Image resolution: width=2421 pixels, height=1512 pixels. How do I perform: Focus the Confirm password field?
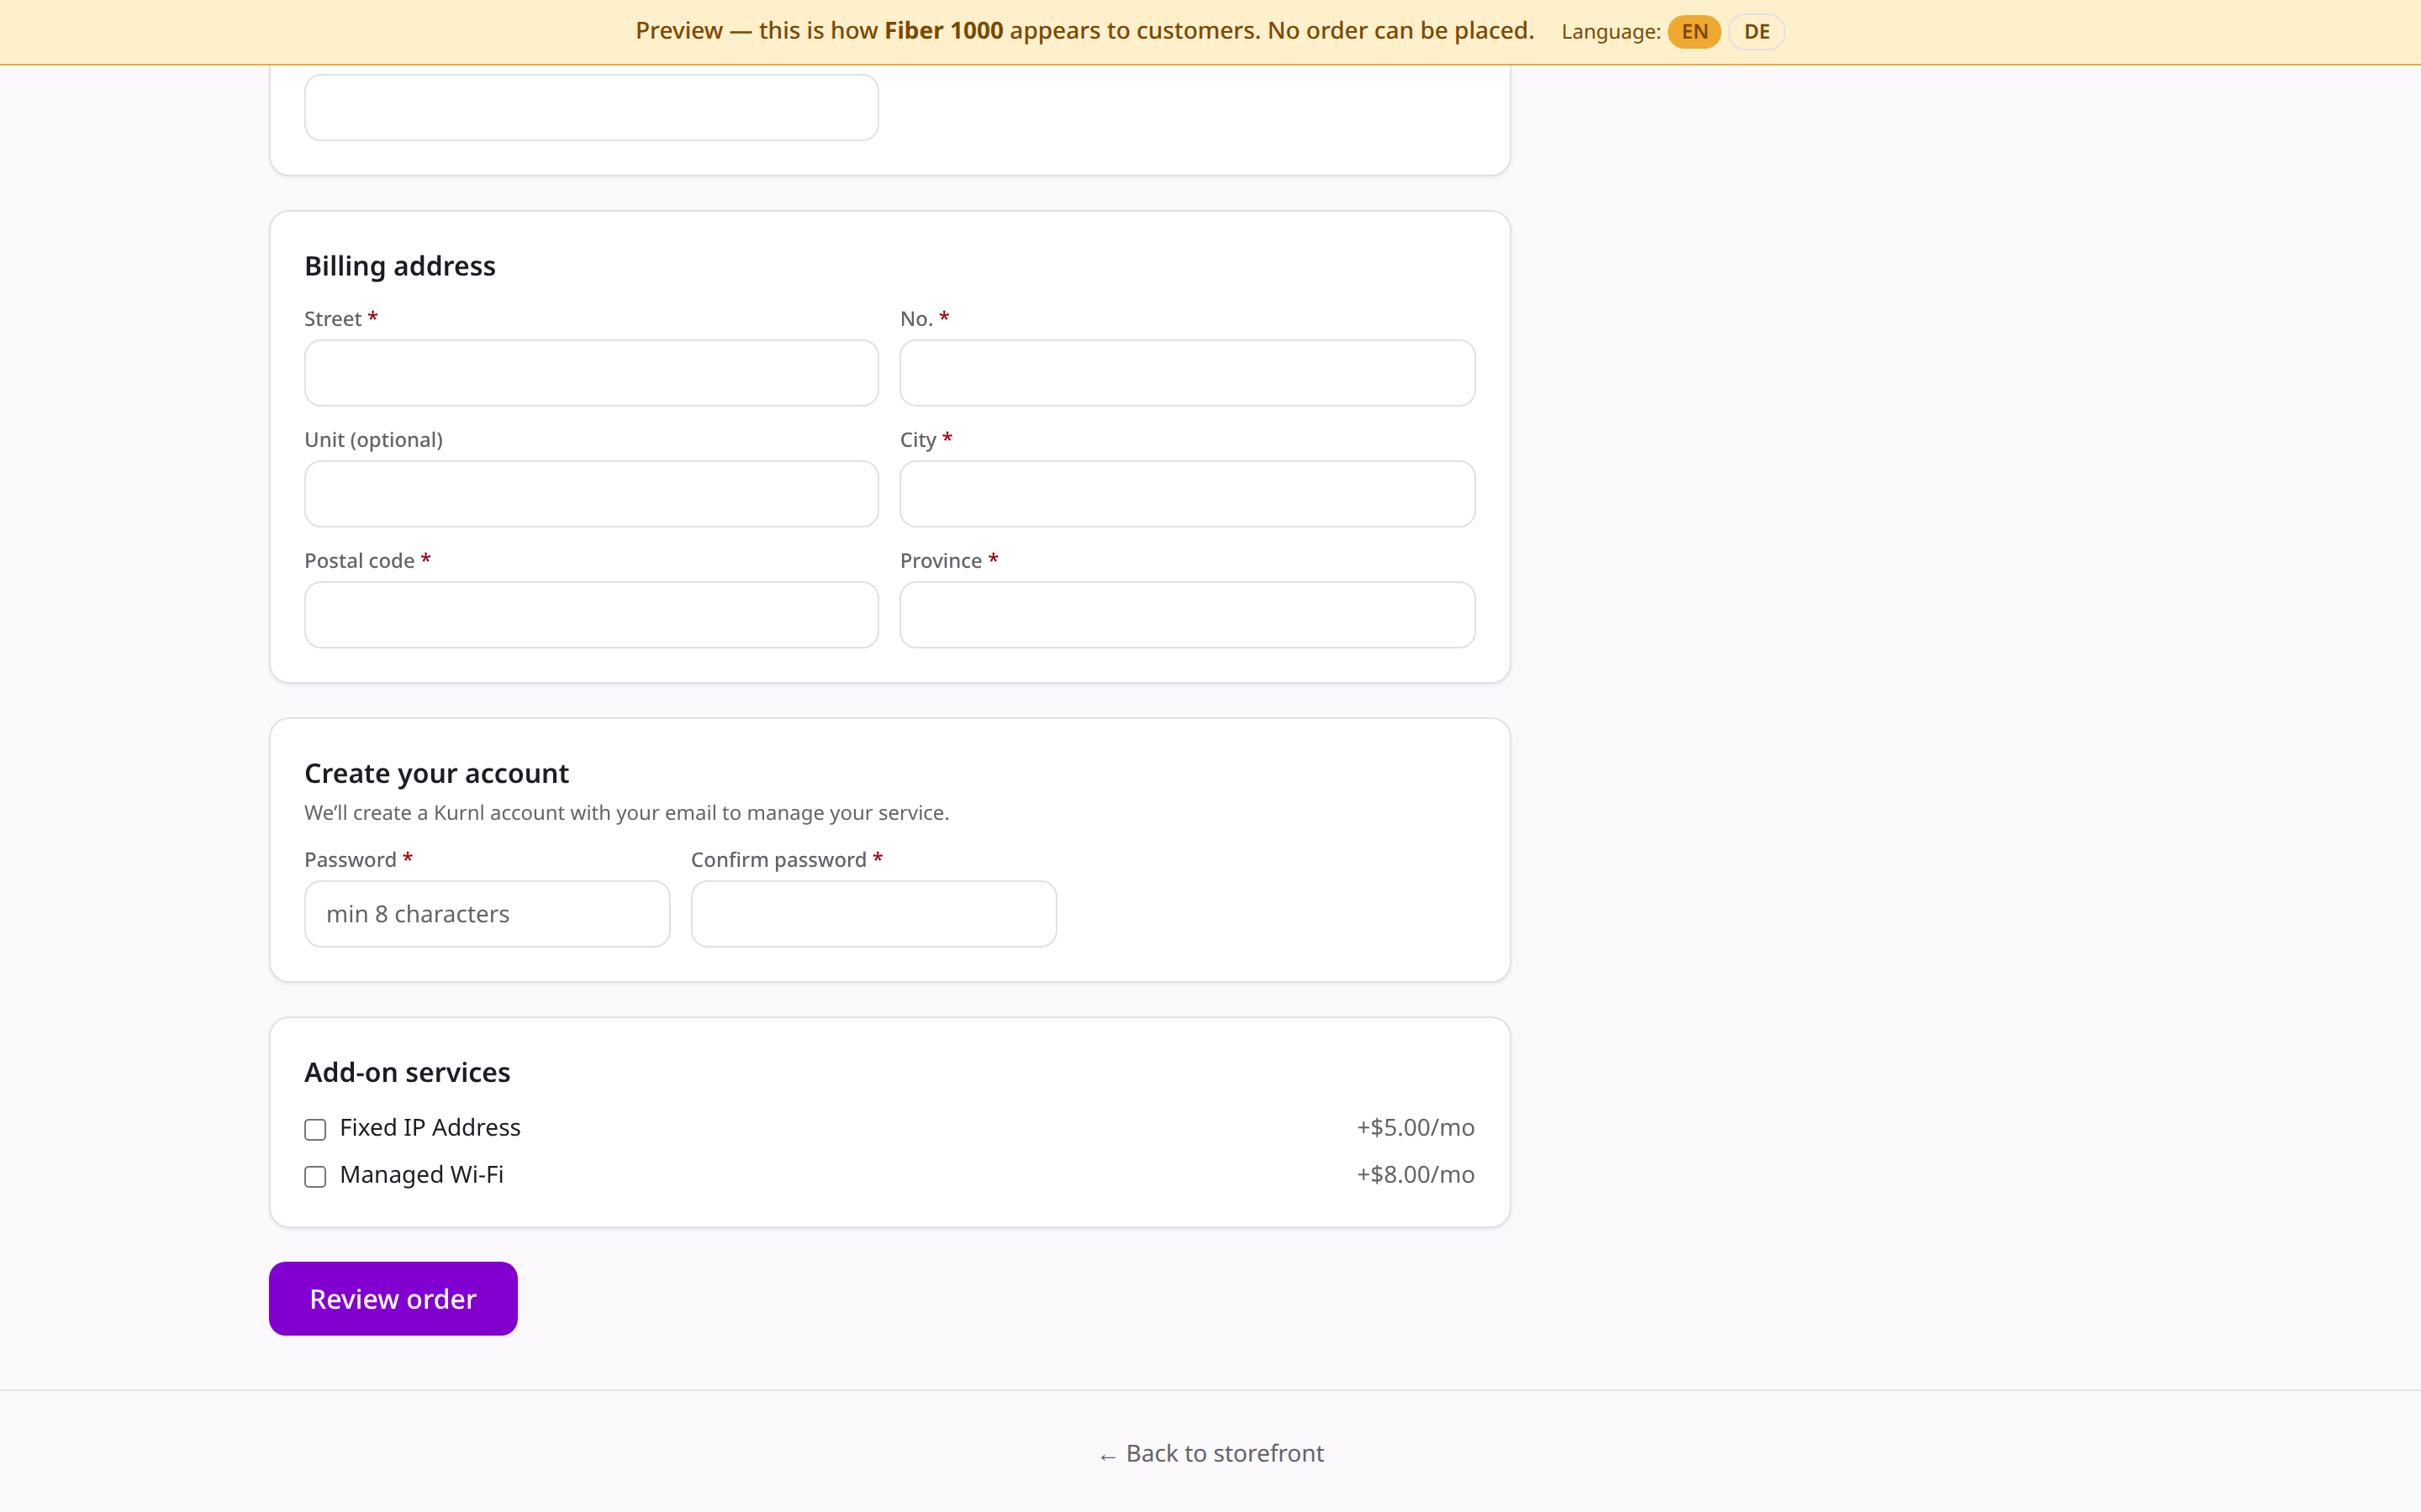[x=873, y=914]
